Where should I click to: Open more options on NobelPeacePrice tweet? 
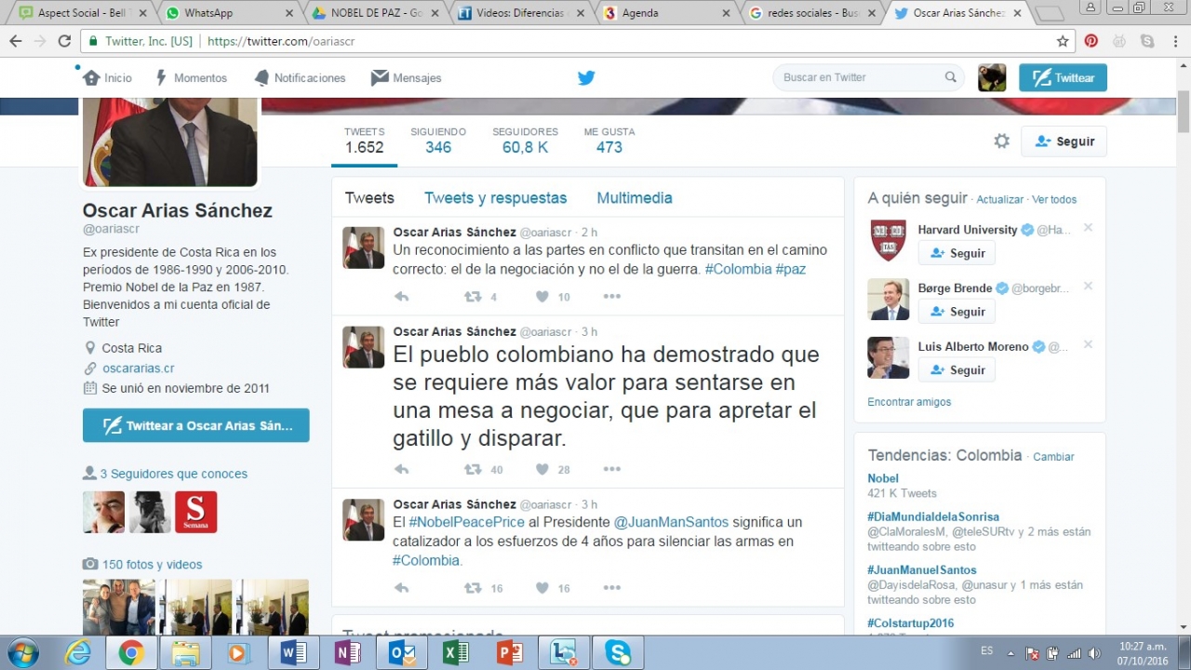tap(611, 588)
